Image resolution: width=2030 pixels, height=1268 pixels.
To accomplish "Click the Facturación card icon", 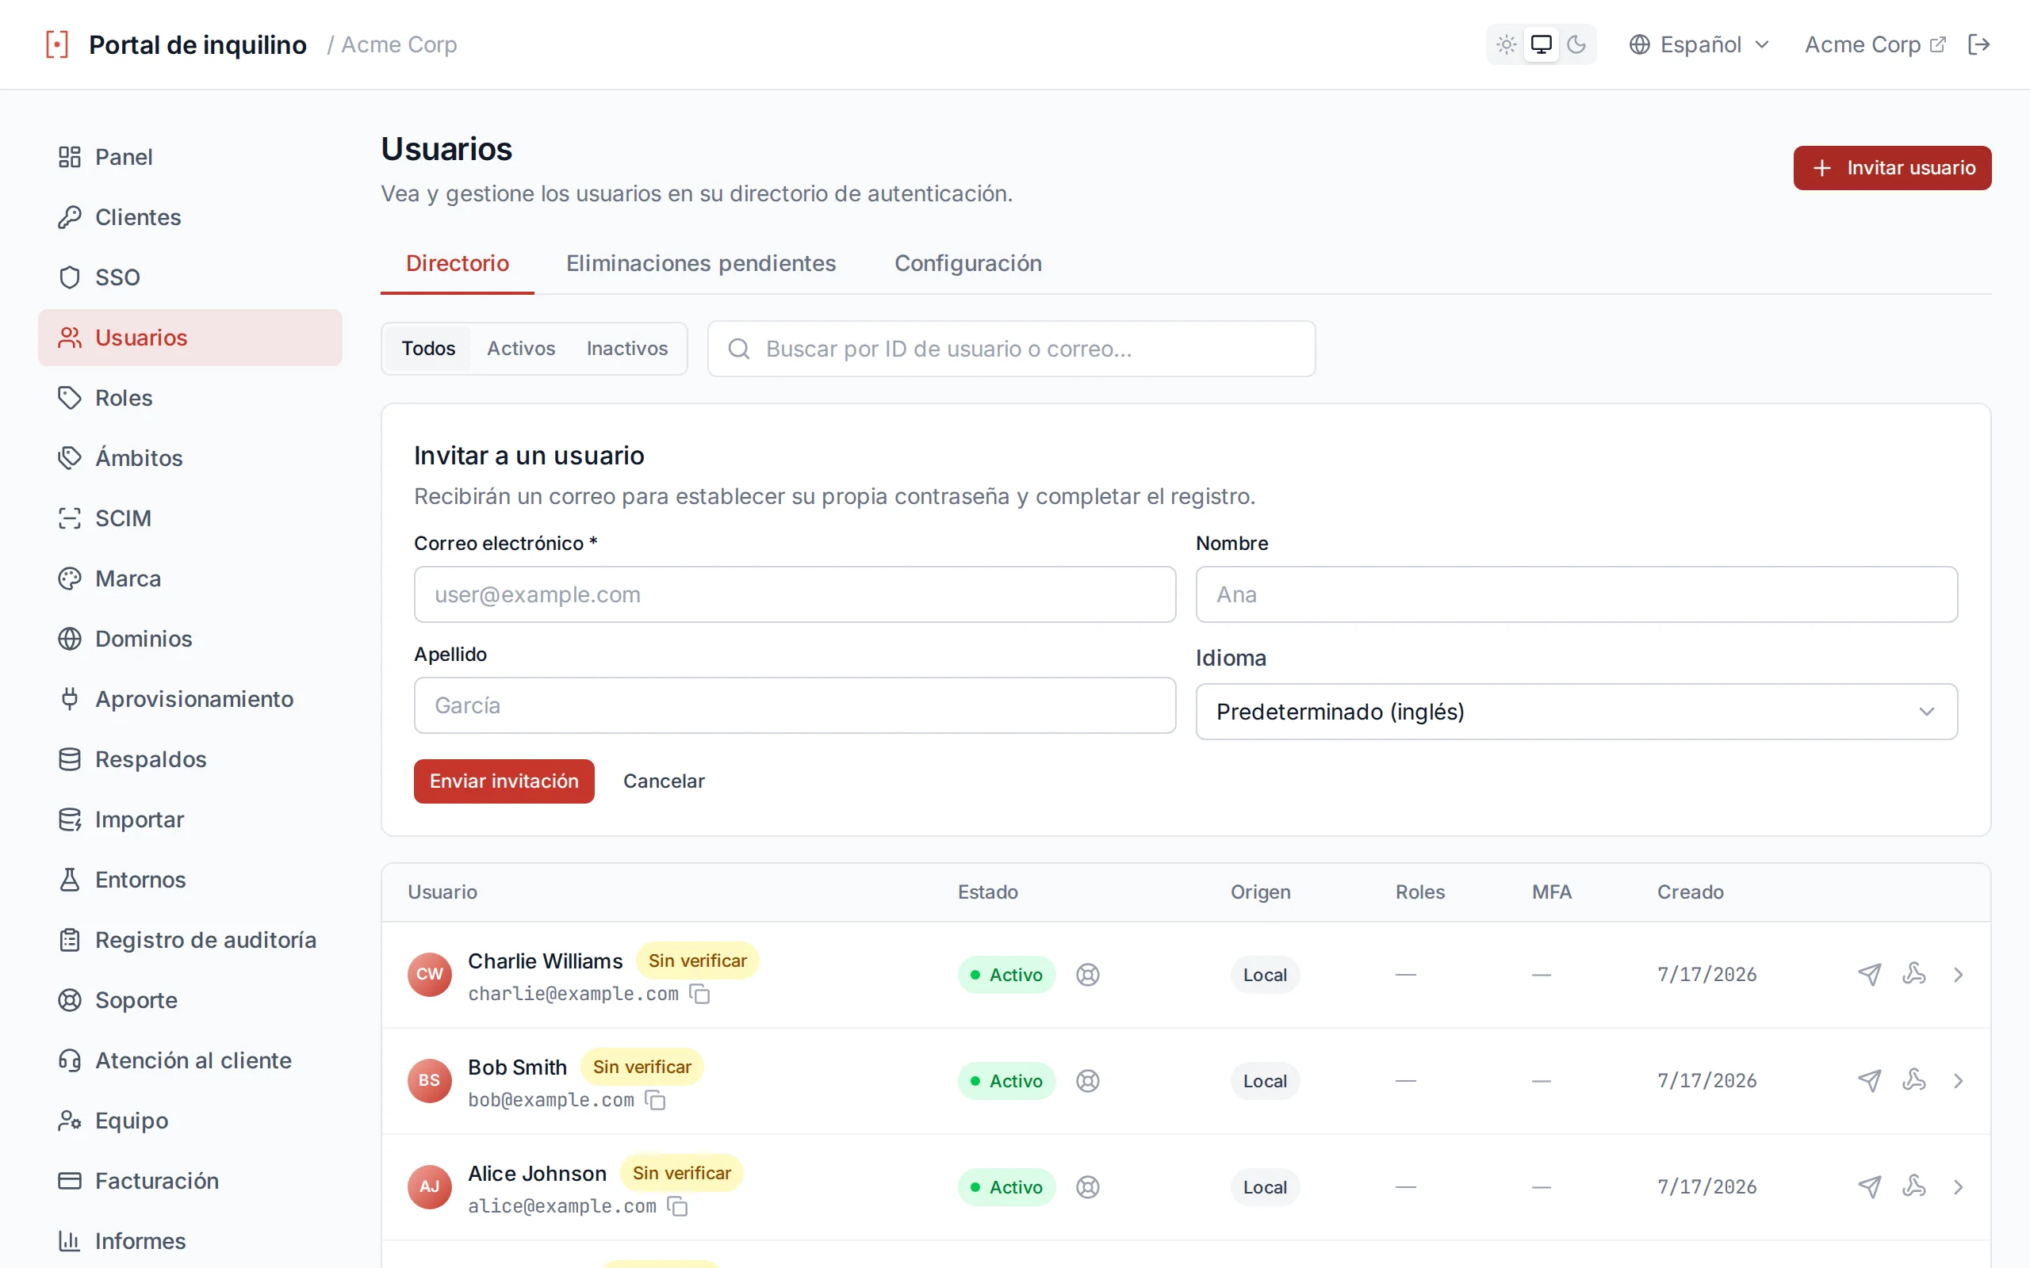I will [x=70, y=1181].
